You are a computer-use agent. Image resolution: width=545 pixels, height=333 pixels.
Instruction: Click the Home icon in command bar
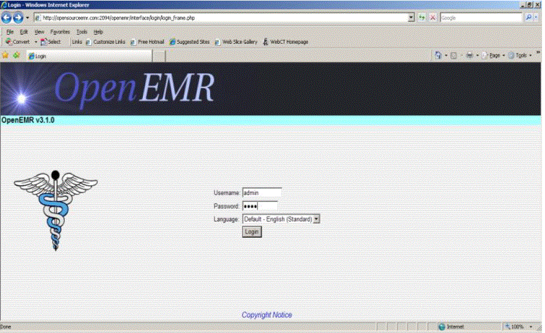439,55
